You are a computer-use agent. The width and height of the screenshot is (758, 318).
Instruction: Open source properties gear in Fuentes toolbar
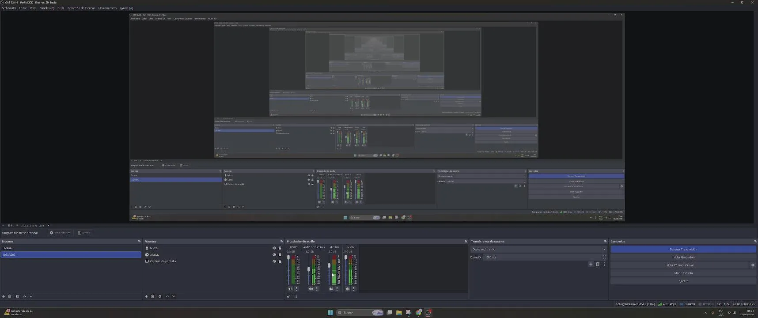pos(160,296)
